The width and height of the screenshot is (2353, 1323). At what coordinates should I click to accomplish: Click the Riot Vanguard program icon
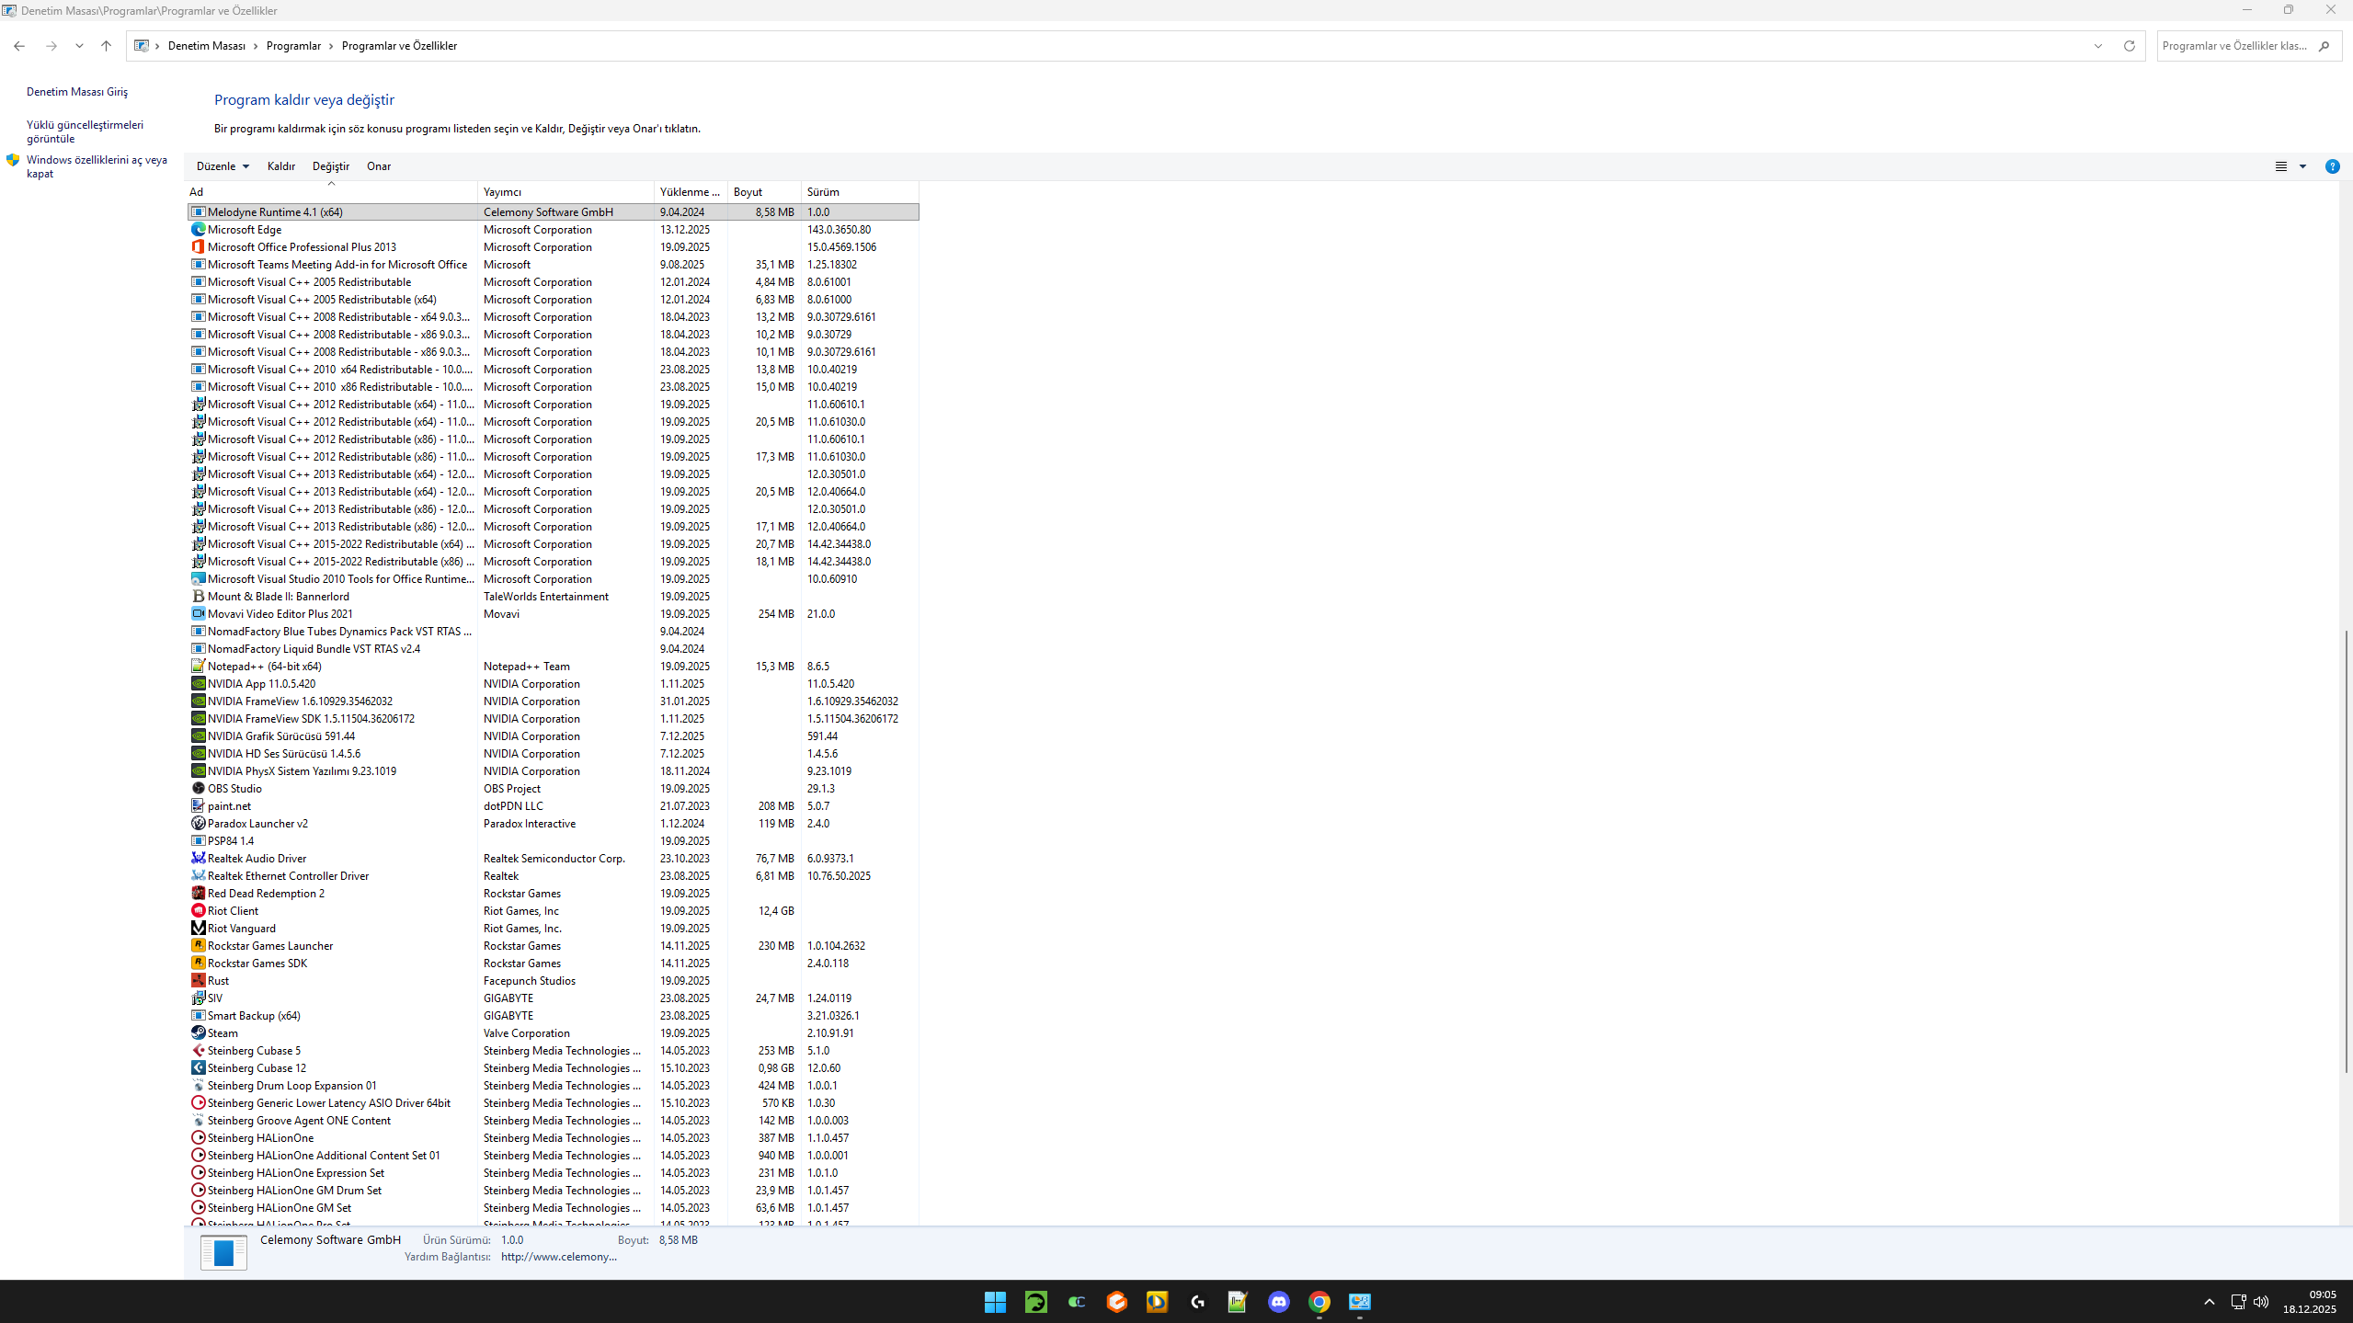pos(198,929)
